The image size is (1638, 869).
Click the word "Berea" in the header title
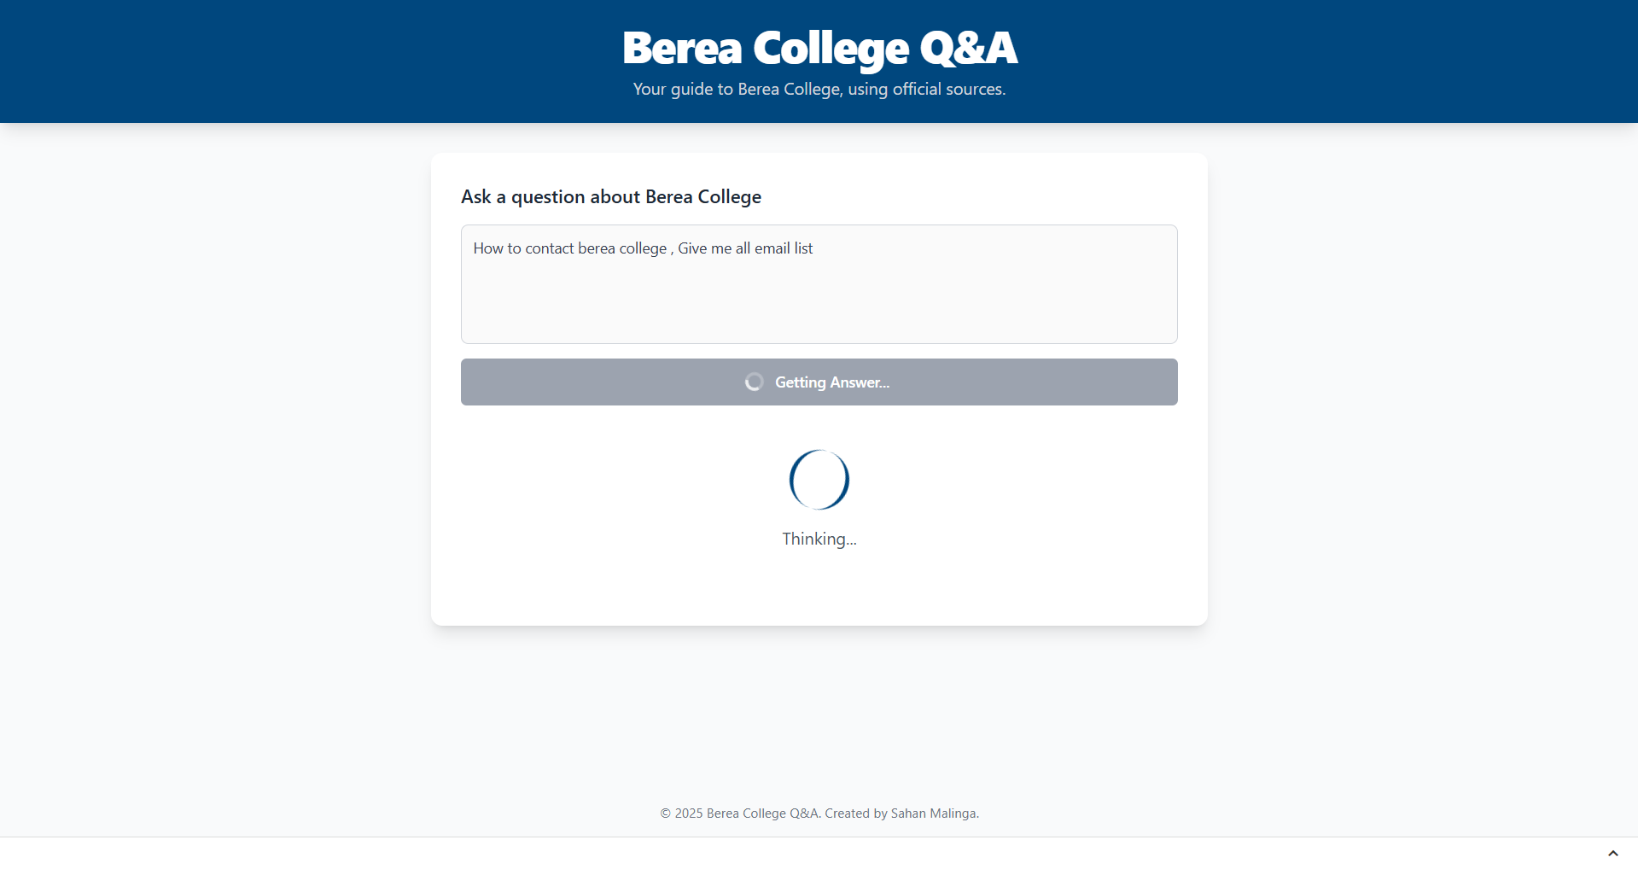(x=682, y=48)
